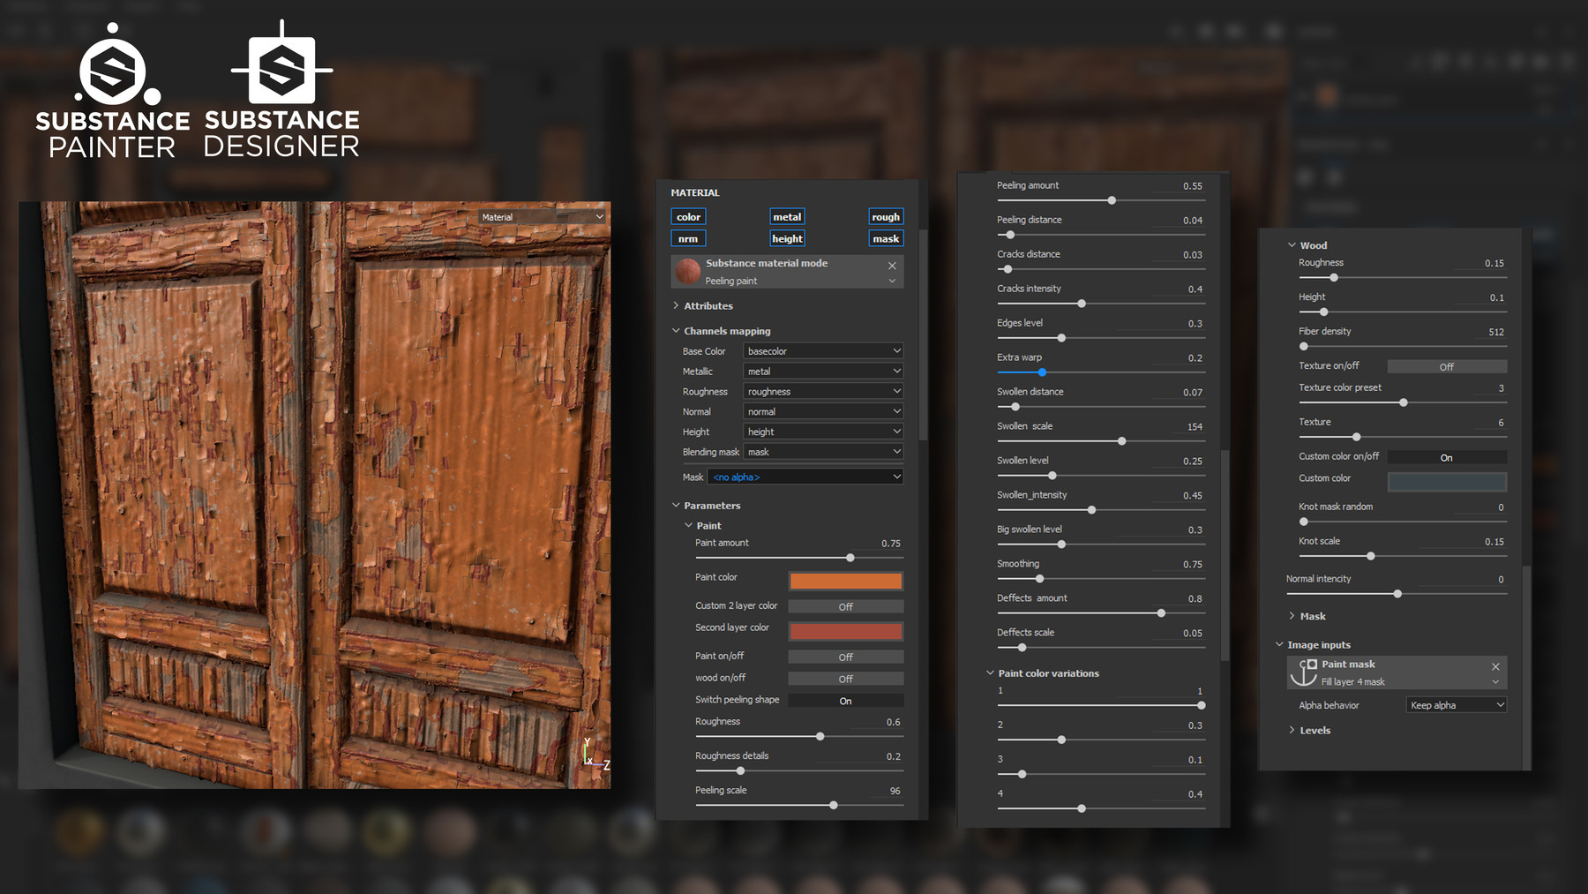Remove the Peeling paint substance material
This screenshot has width=1588, height=894.
(x=892, y=266)
